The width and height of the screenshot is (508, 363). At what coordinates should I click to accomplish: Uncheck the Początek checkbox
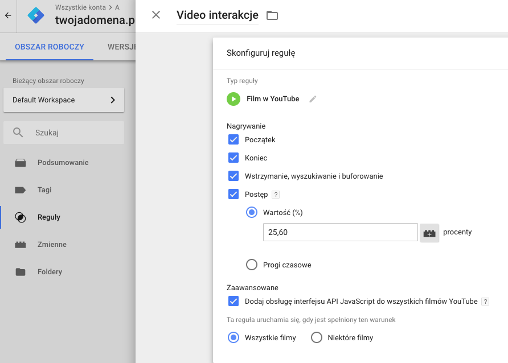click(x=233, y=140)
